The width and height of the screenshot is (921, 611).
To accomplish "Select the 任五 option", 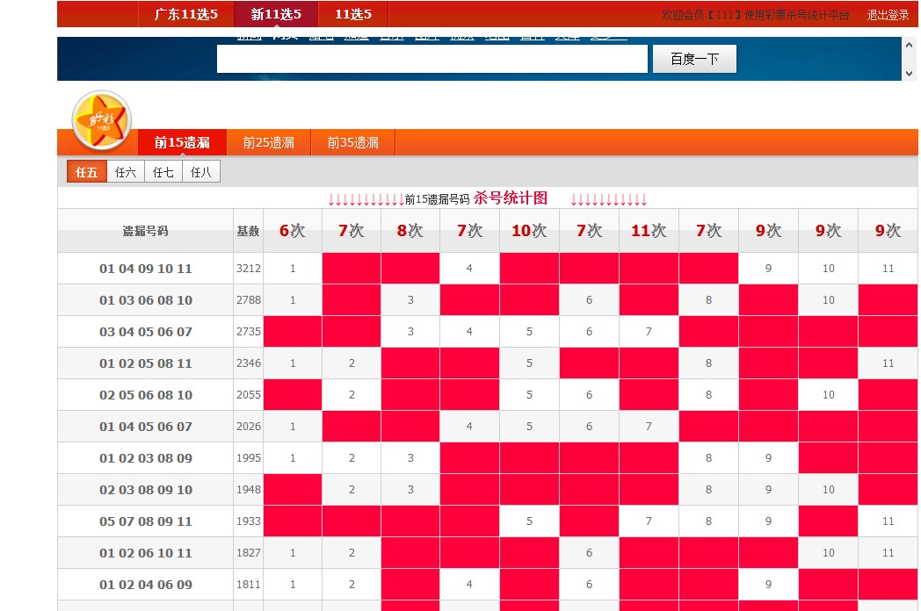I will coord(86,172).
